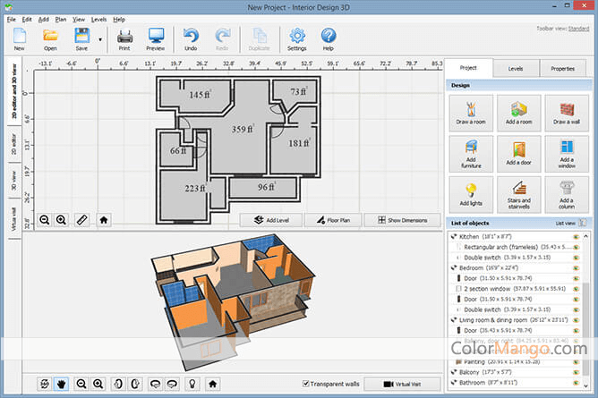
Task: Zoom out in the 3D view
Action: click(81, 384)
